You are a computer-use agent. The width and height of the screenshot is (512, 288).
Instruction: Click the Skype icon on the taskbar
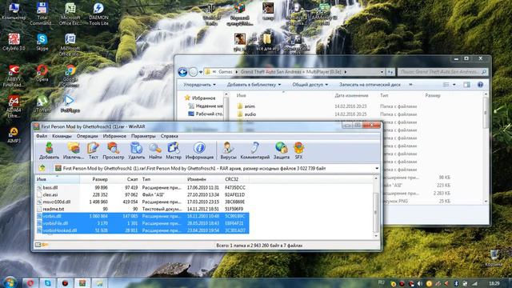[x=48, y=282]
